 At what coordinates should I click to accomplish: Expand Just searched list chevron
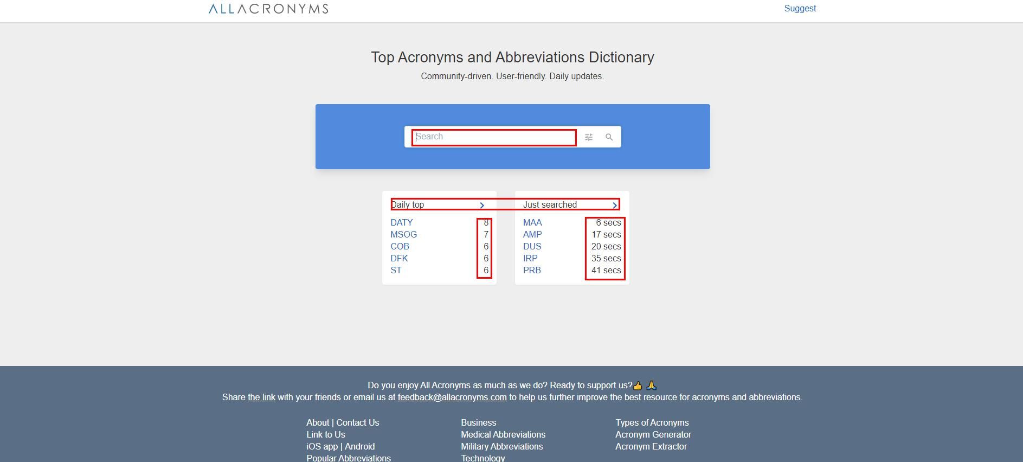pos(614,205)
